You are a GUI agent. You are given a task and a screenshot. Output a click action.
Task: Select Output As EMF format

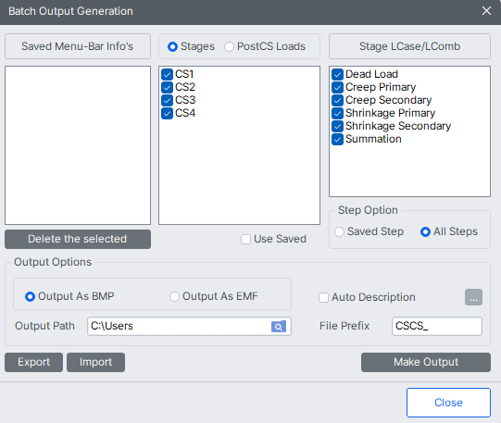click(174, 296)
